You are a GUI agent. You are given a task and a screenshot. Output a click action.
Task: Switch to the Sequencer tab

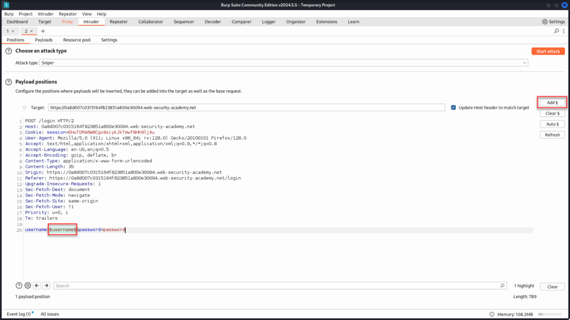184,22
